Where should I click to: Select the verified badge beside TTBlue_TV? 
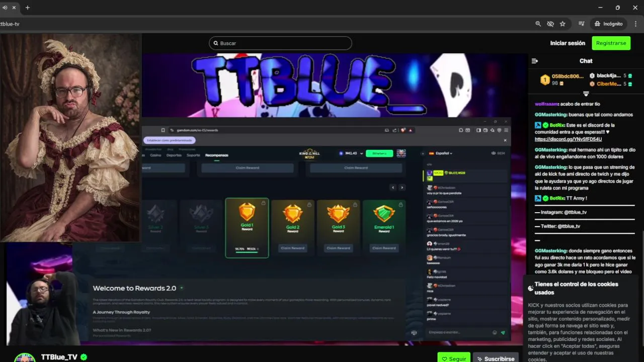coord(84,357)
